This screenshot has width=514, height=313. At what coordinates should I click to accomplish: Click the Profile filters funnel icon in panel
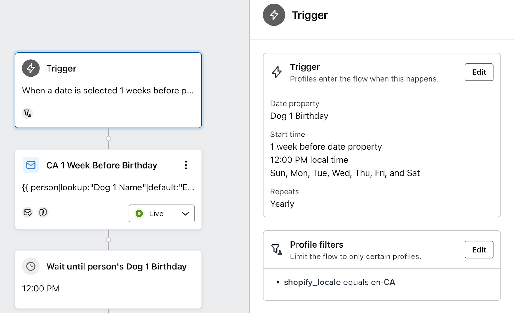point(277,249)
